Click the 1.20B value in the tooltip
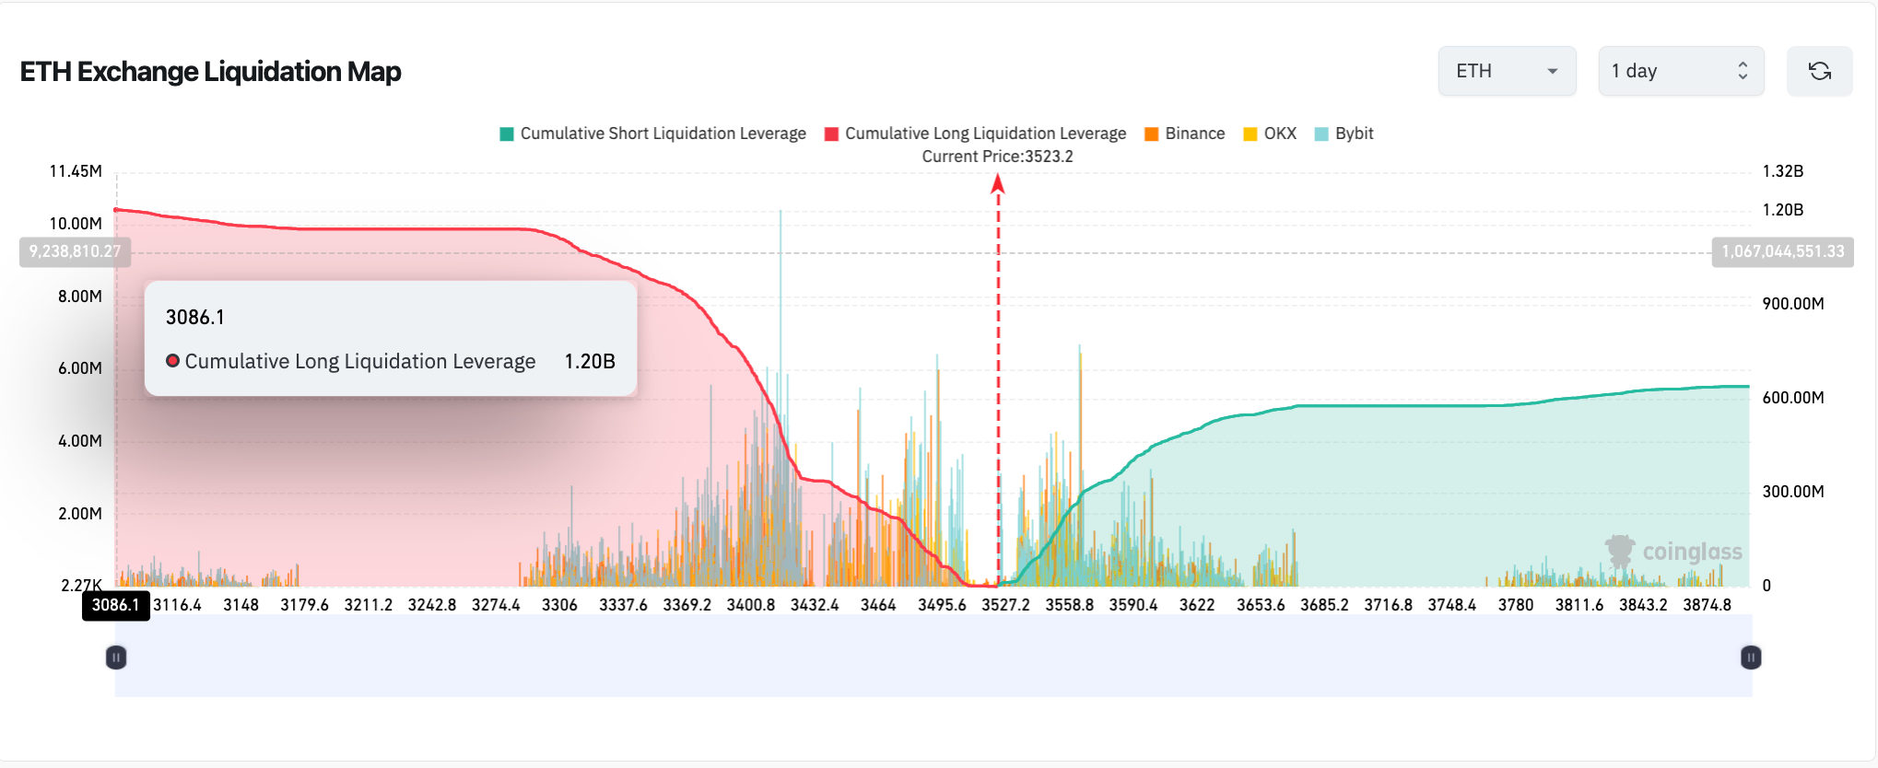The image size is (1878, 768). pos(590,362)
